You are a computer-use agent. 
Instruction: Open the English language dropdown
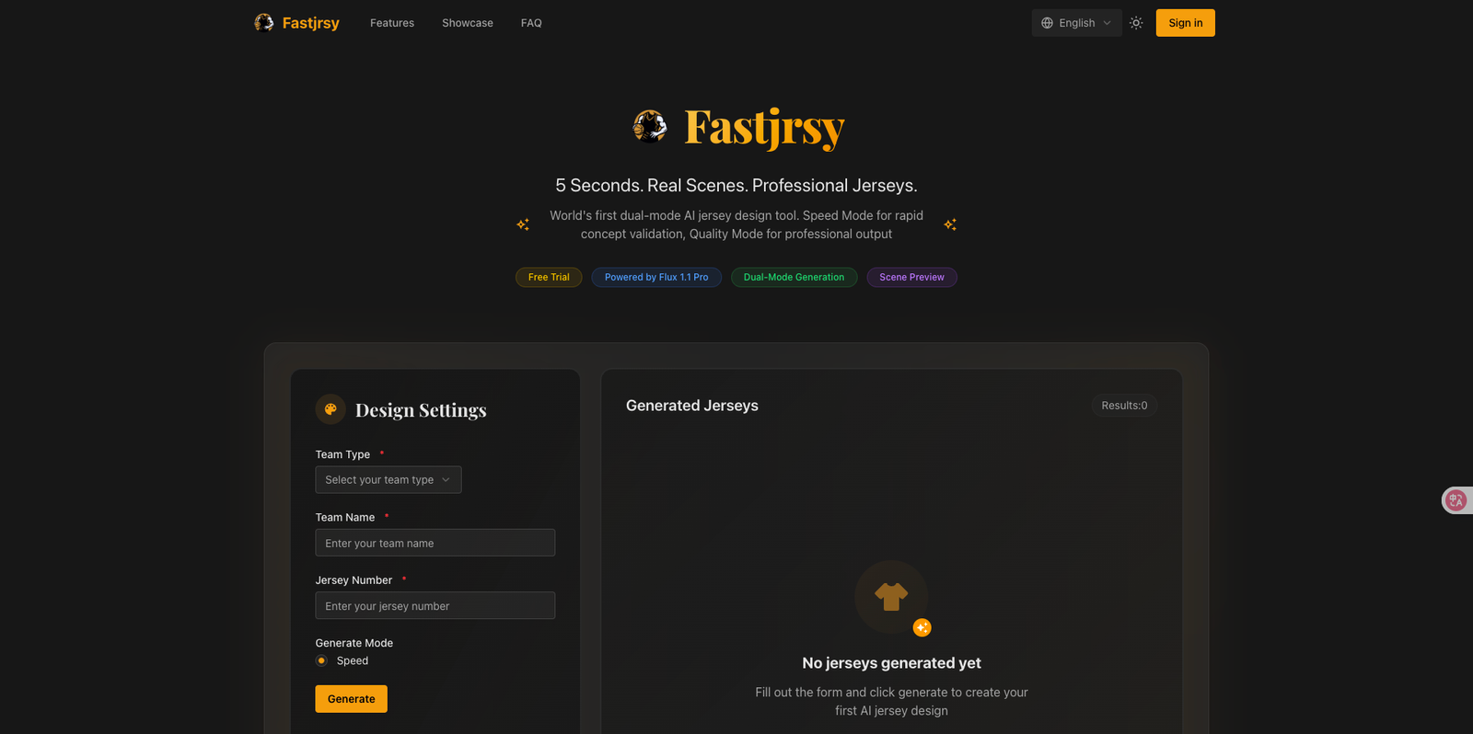tap(1076, 23)
